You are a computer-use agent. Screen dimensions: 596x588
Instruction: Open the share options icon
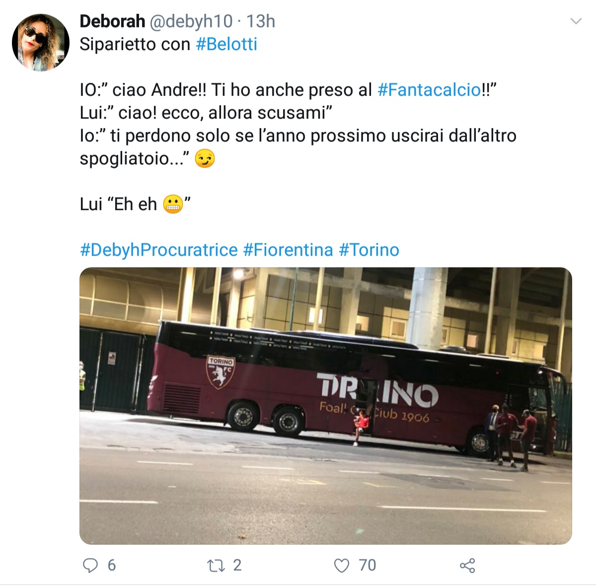[x=468, y=565]
